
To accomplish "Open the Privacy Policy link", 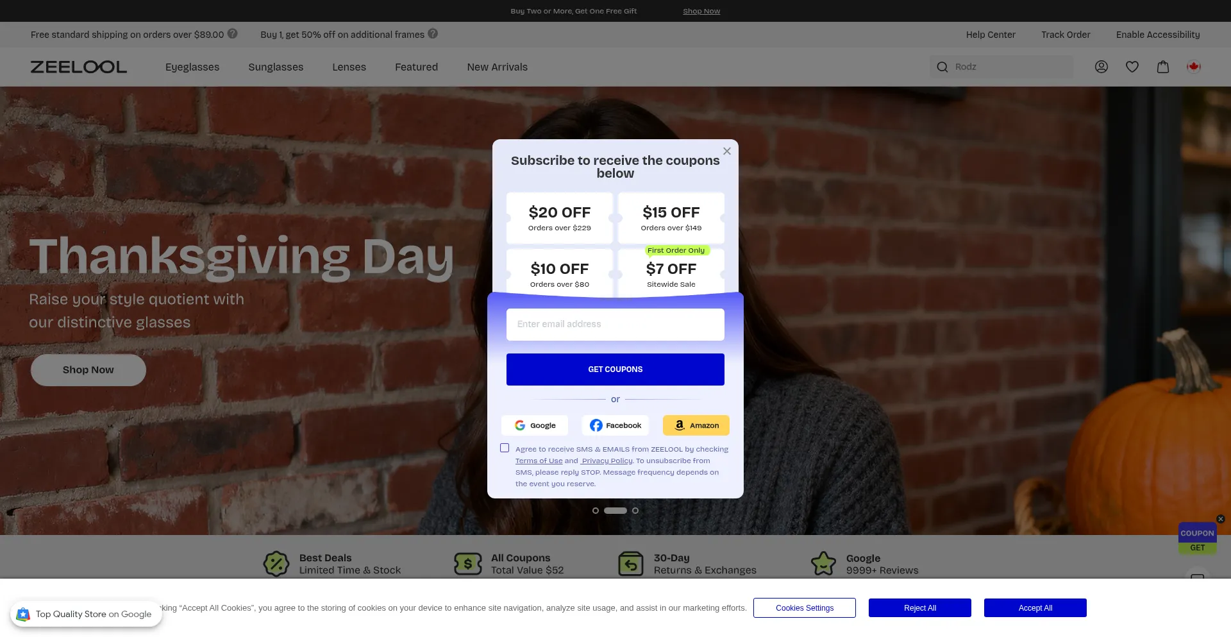I will click(607, 461).
